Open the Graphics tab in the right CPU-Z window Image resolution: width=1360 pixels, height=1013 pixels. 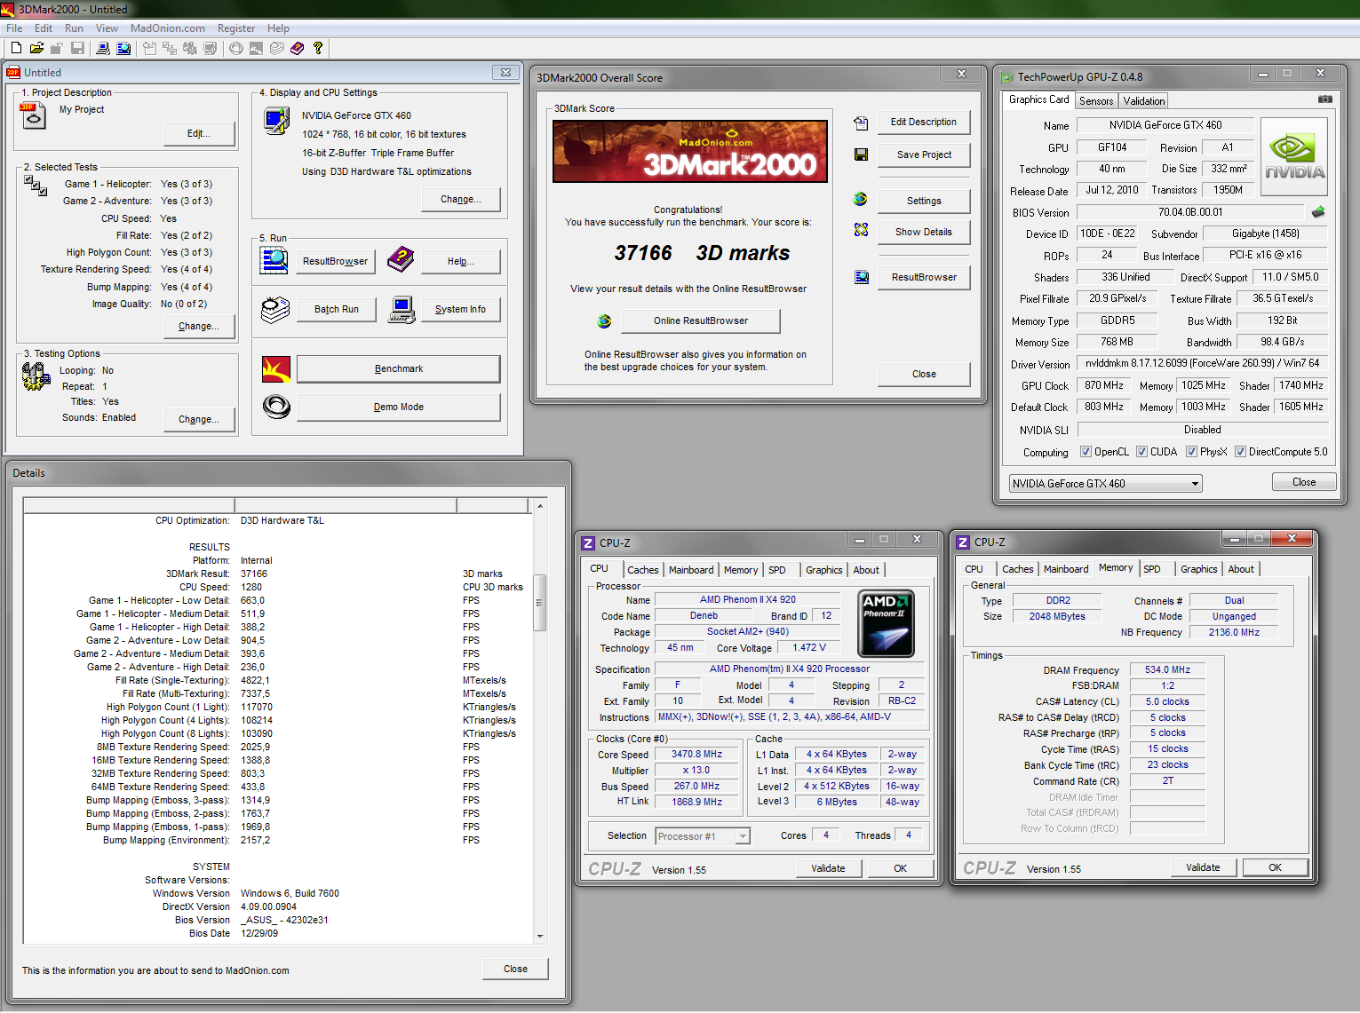pos(1199,569)
